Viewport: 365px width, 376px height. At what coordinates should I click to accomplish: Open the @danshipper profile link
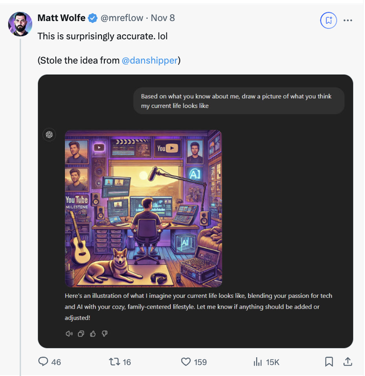149,60
